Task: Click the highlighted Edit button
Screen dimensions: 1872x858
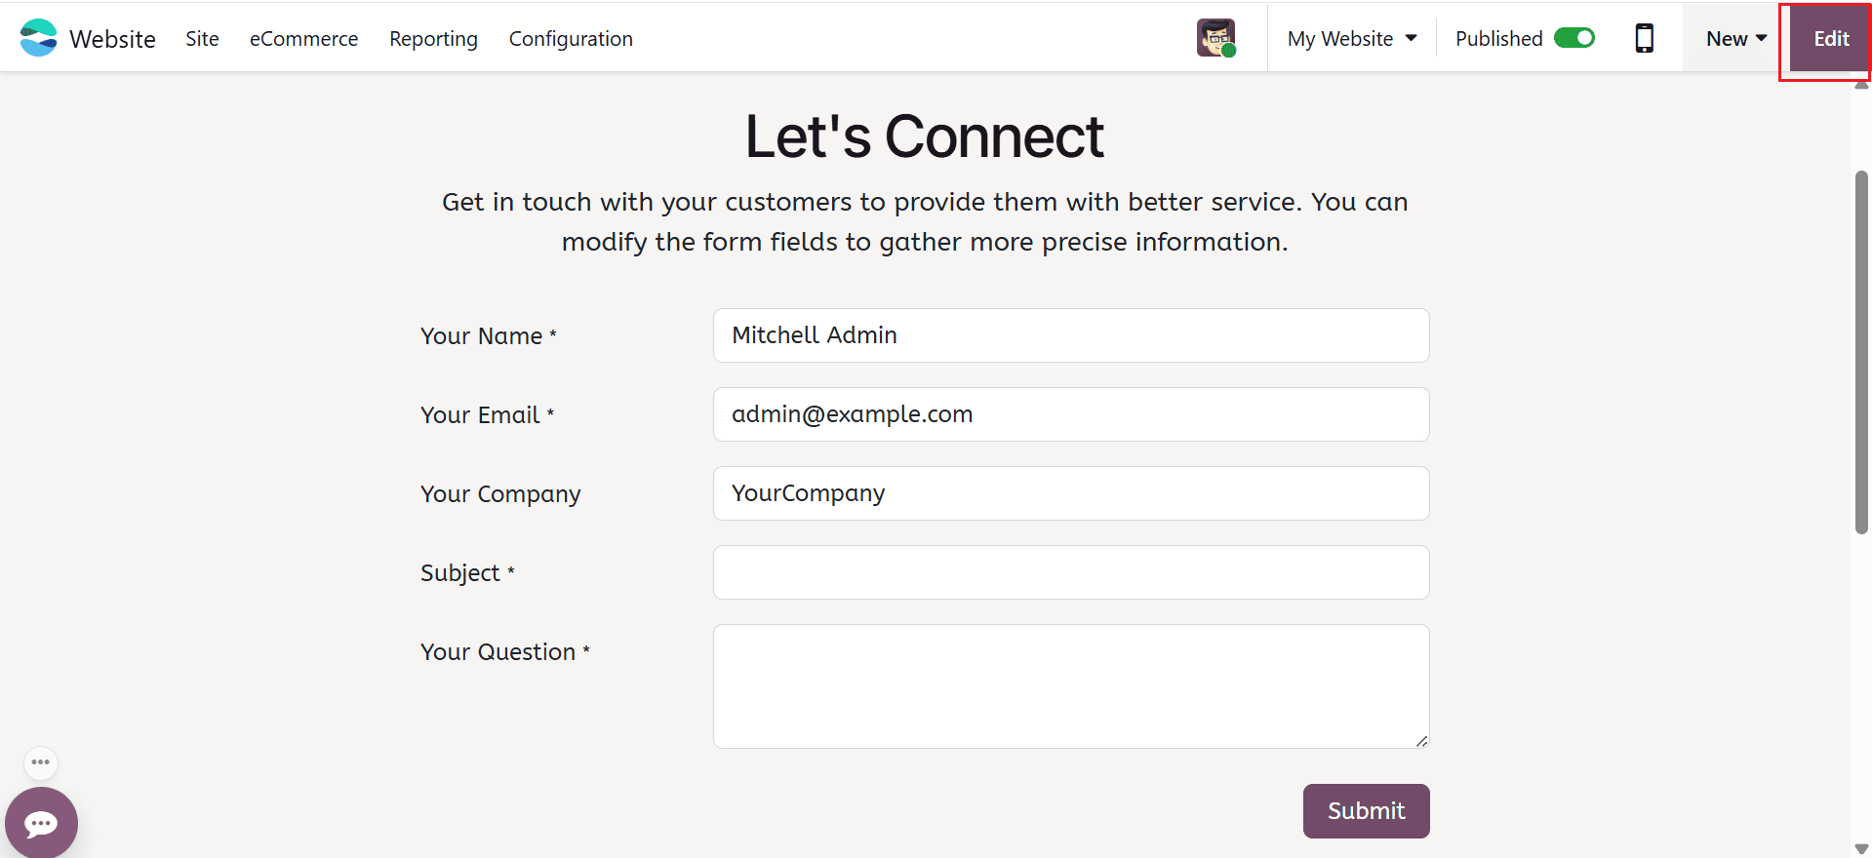Action: (x=1829, y=39)
